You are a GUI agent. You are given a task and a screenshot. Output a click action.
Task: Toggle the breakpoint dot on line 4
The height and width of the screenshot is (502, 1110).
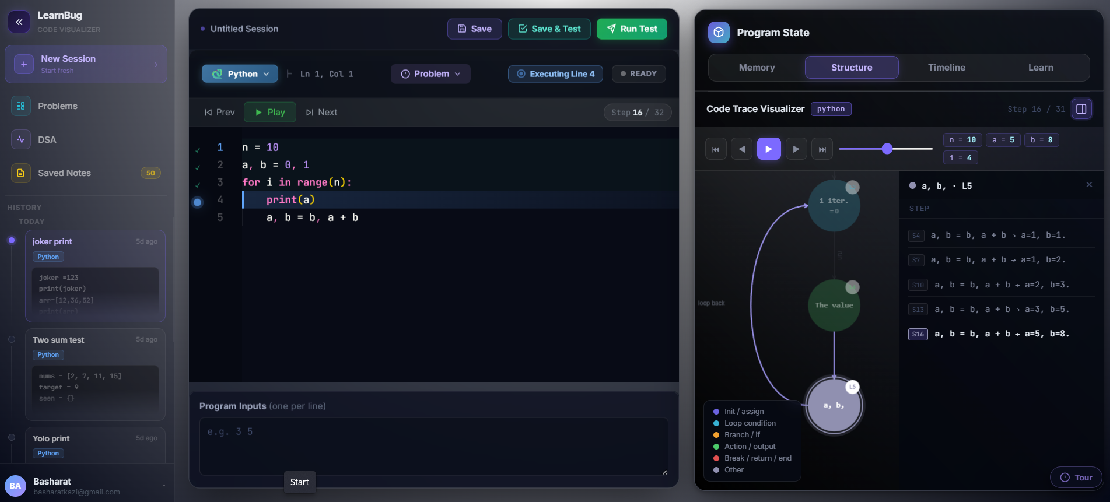197,202
